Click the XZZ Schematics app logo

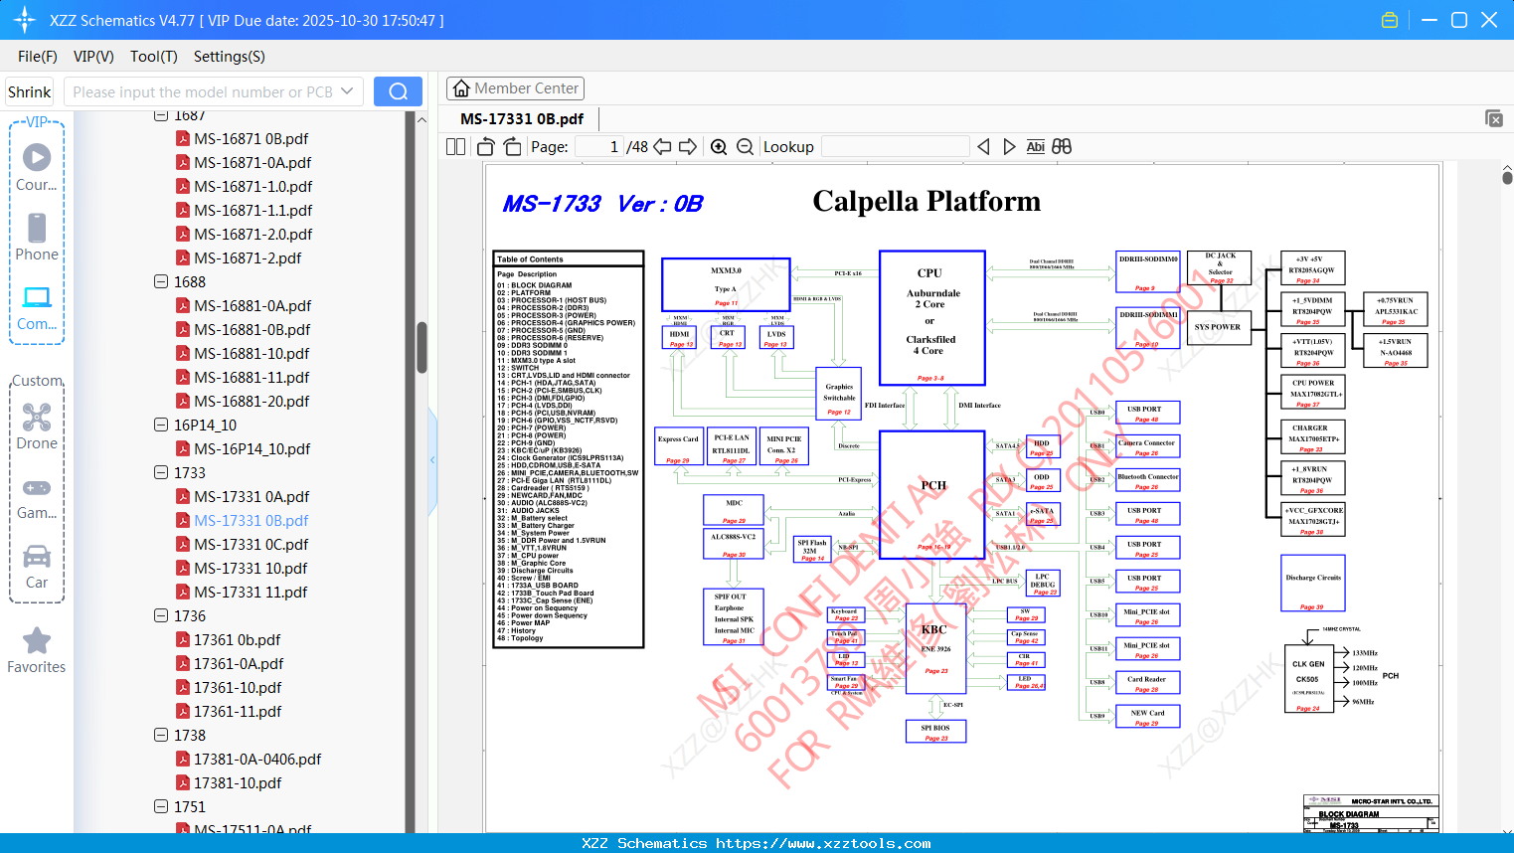coord(25,20)
